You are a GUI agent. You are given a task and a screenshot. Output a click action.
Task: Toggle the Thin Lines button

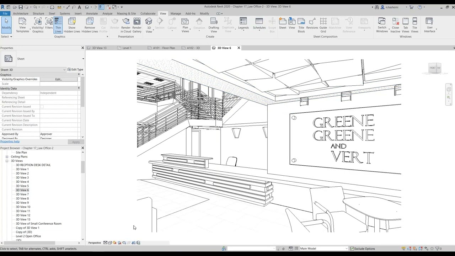[x=58, y=25]
